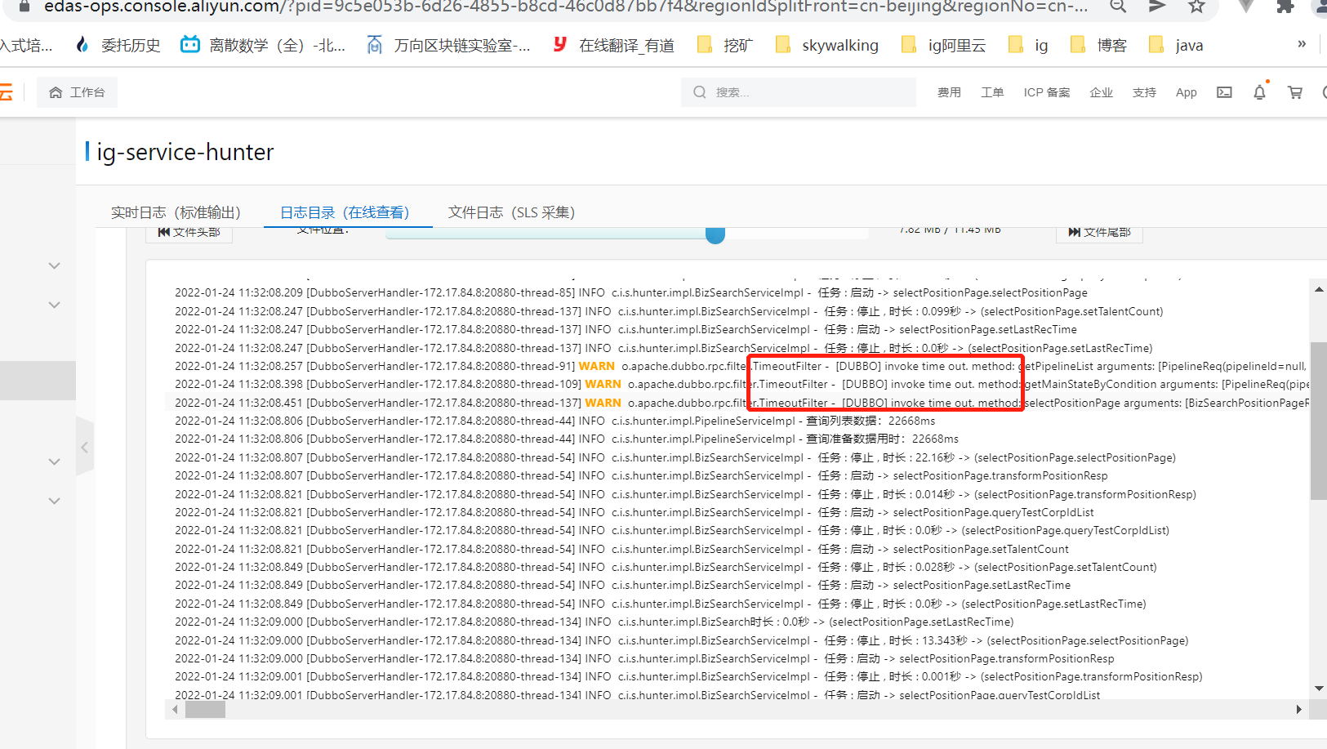Click the ig-service-hunter application title
The width and height of the screenshot is (1327, 749).
[x=185, y=152]
